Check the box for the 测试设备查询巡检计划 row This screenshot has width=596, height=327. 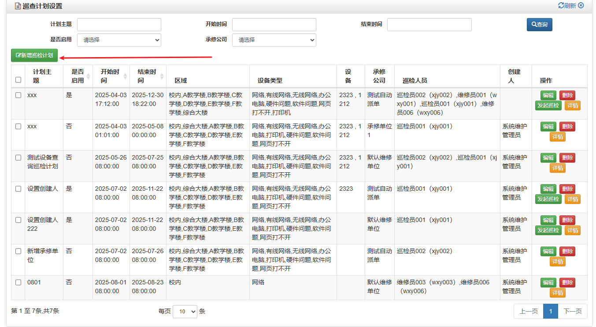[18, 157]
